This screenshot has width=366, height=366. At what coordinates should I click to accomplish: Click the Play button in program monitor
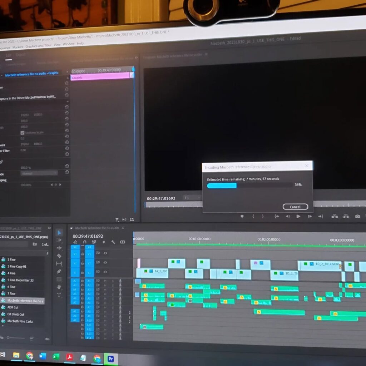click(x=298, y=216)
